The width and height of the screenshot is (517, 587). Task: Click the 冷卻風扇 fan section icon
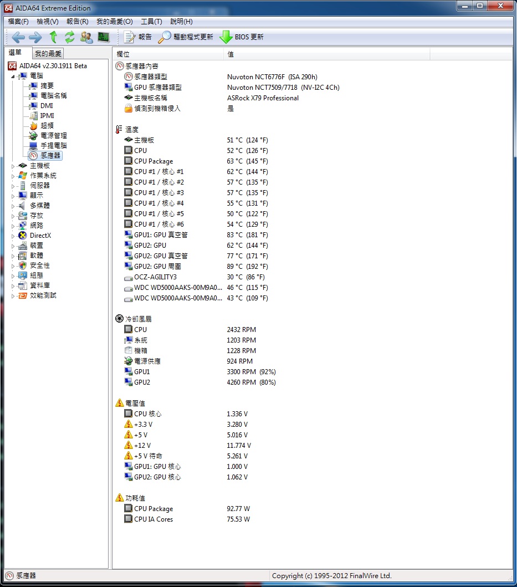pyautogui.click(x=120, y=319)
